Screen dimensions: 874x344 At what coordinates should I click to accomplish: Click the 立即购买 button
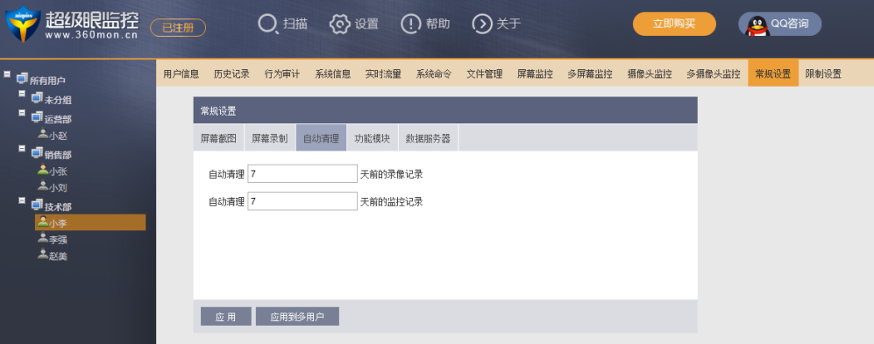pos(674,24)
